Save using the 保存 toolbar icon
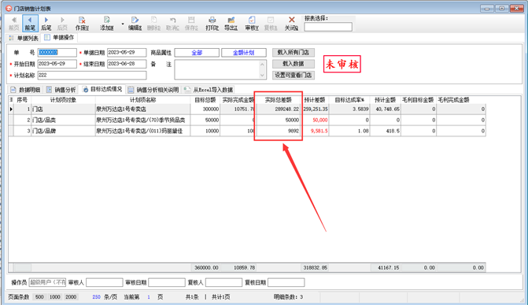The width and height of the screenshot is (528, 305). click(191, 24)
